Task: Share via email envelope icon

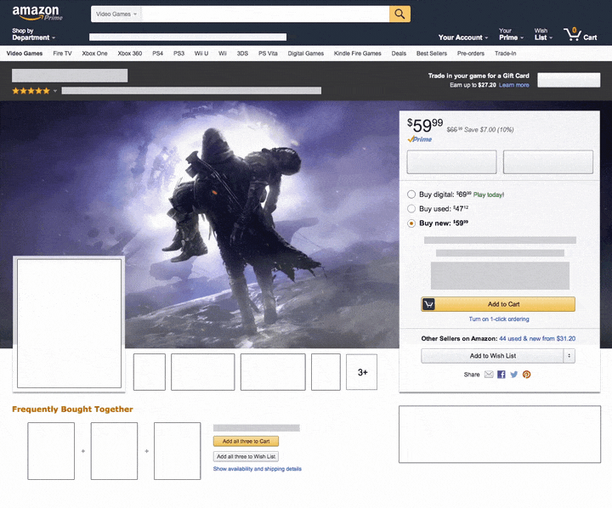Action: point(489,375)
